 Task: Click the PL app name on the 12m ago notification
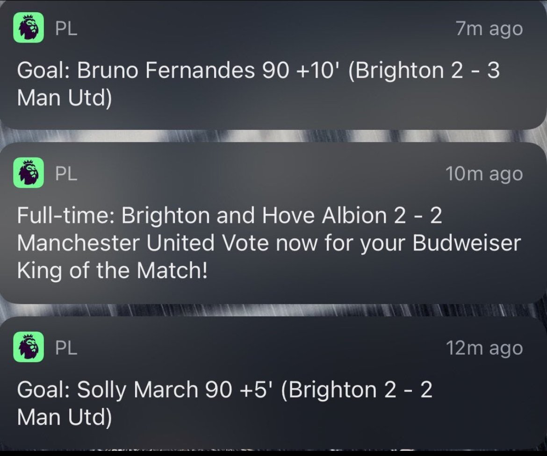point(66,348)
